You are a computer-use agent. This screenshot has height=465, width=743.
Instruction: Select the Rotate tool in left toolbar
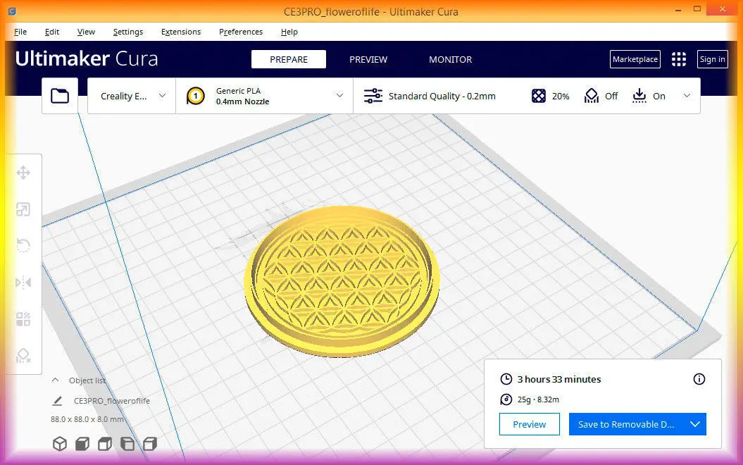click(23, 246)
